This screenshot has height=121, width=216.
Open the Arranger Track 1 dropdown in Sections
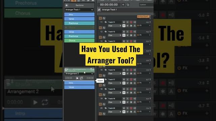[79, 10]
